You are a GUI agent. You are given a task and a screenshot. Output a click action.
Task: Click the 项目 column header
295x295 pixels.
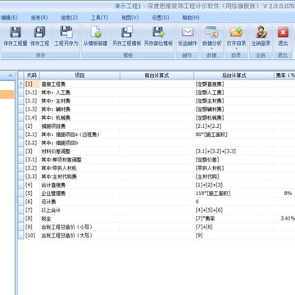tap(79, 75)
